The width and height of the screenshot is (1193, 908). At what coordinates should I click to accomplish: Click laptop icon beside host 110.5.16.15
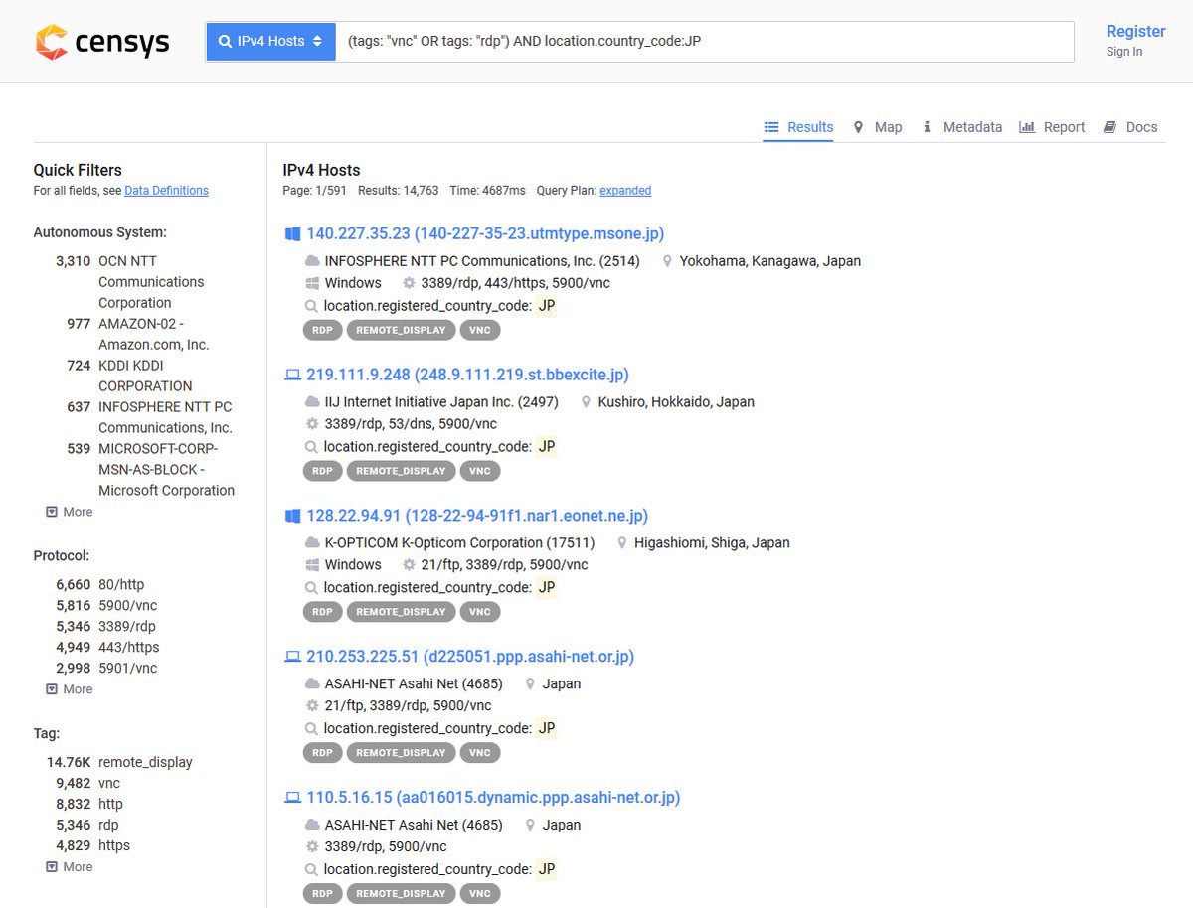coord(292,798)
